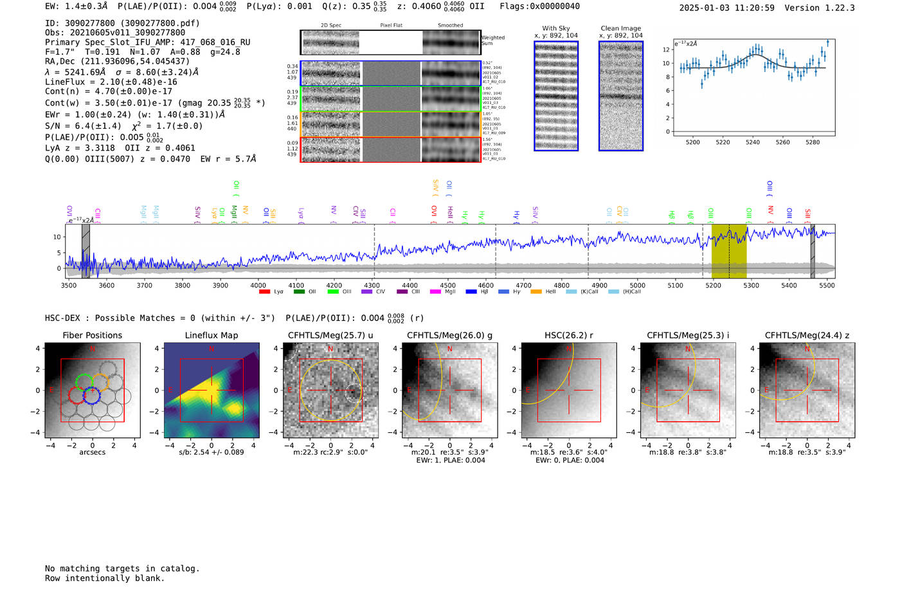
Task: Click the (H)CaII legend swatch
Action: (613, 292)
